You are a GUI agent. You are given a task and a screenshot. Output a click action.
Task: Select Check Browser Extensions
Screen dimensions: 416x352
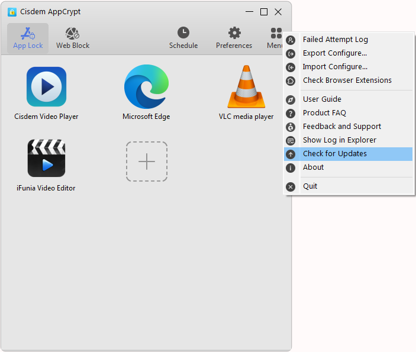347,80
